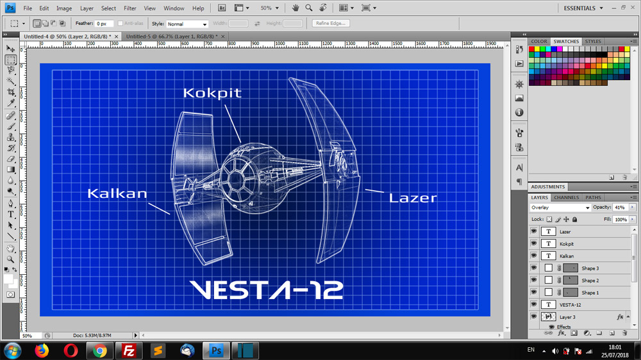Open the Image menu
Screen dimensions: 641x360
(63, 8)
